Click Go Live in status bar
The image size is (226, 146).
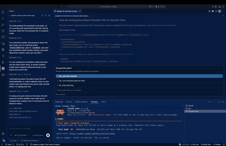[194, 144]
